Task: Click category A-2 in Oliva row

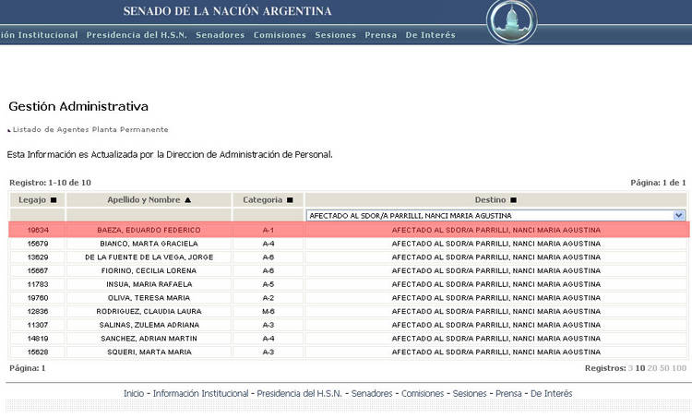Action: [268, 298]
